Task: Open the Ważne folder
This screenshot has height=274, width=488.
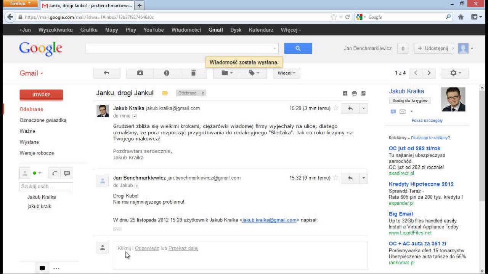Action: [x=27, y=131]
